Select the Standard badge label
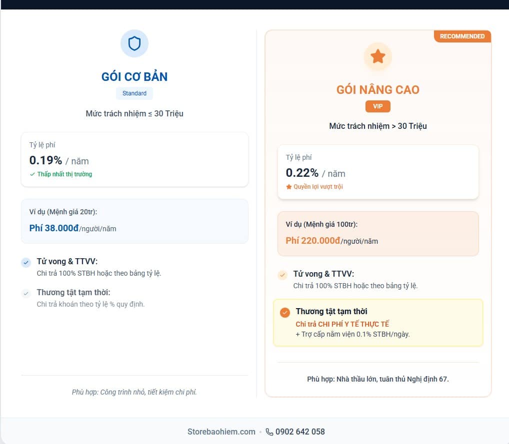 click(x=134, y=93)
